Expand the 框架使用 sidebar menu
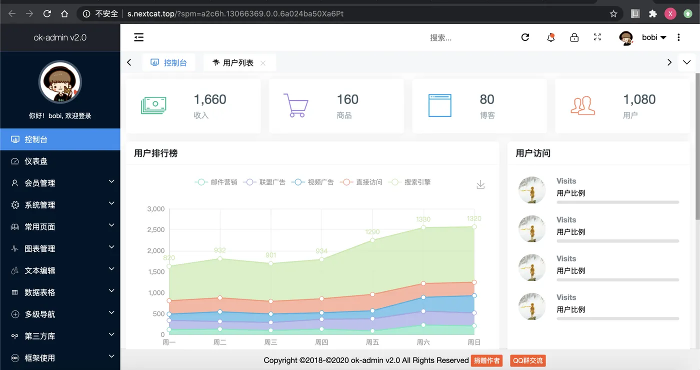Screen dimensions: 700x370 (x=60, y=358)
